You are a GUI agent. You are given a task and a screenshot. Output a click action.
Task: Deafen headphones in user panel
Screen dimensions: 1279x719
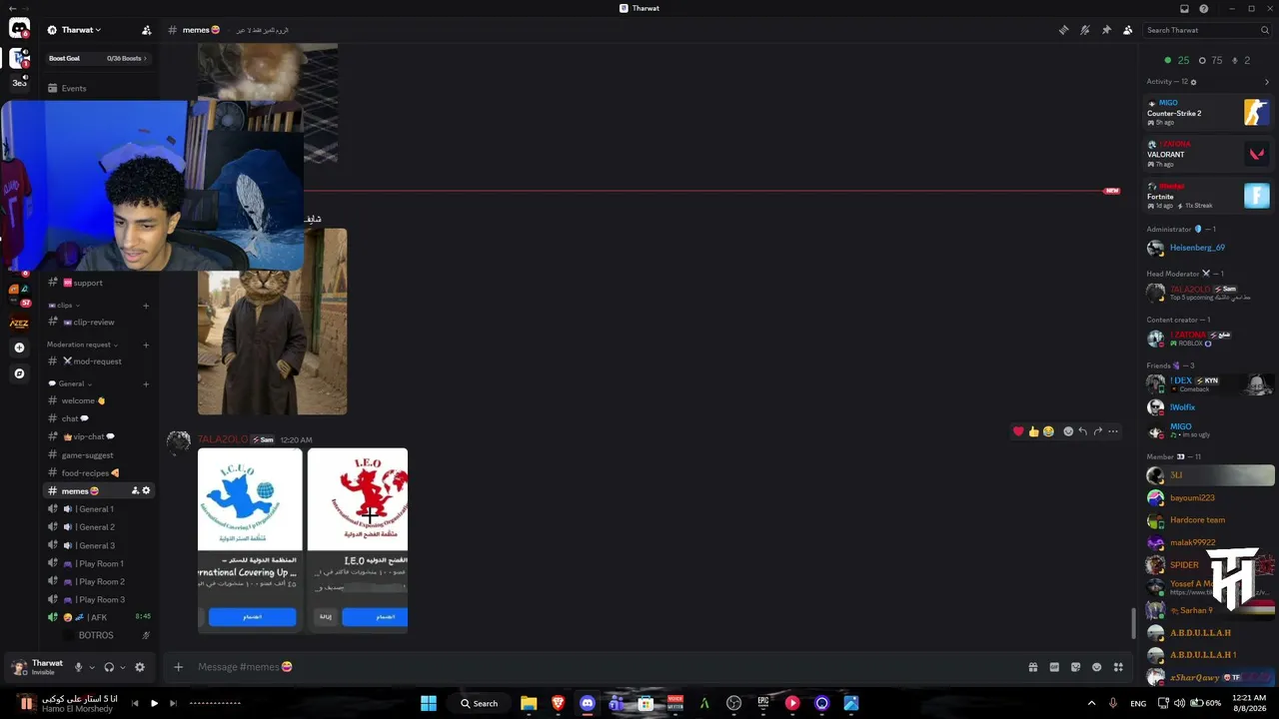pyautogui.click(x=109, y=667)
